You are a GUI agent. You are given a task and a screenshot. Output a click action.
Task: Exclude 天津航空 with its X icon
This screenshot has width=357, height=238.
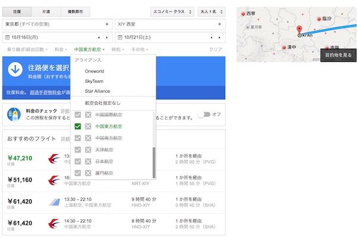tap(88, 149)
